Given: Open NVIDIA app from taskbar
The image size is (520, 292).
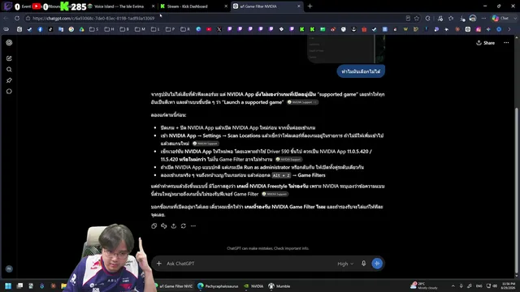Looking at the screenshot, I should tap(253, 286).
